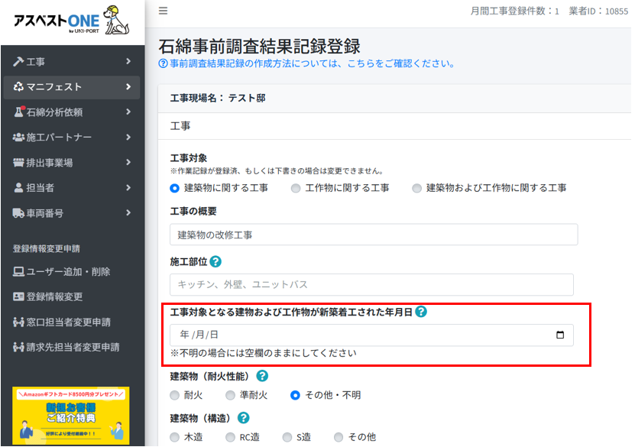The height and width of the screenshot is (447, 635).
Task: Click the hamburger menu toggle icon
Action: [164, 11]
